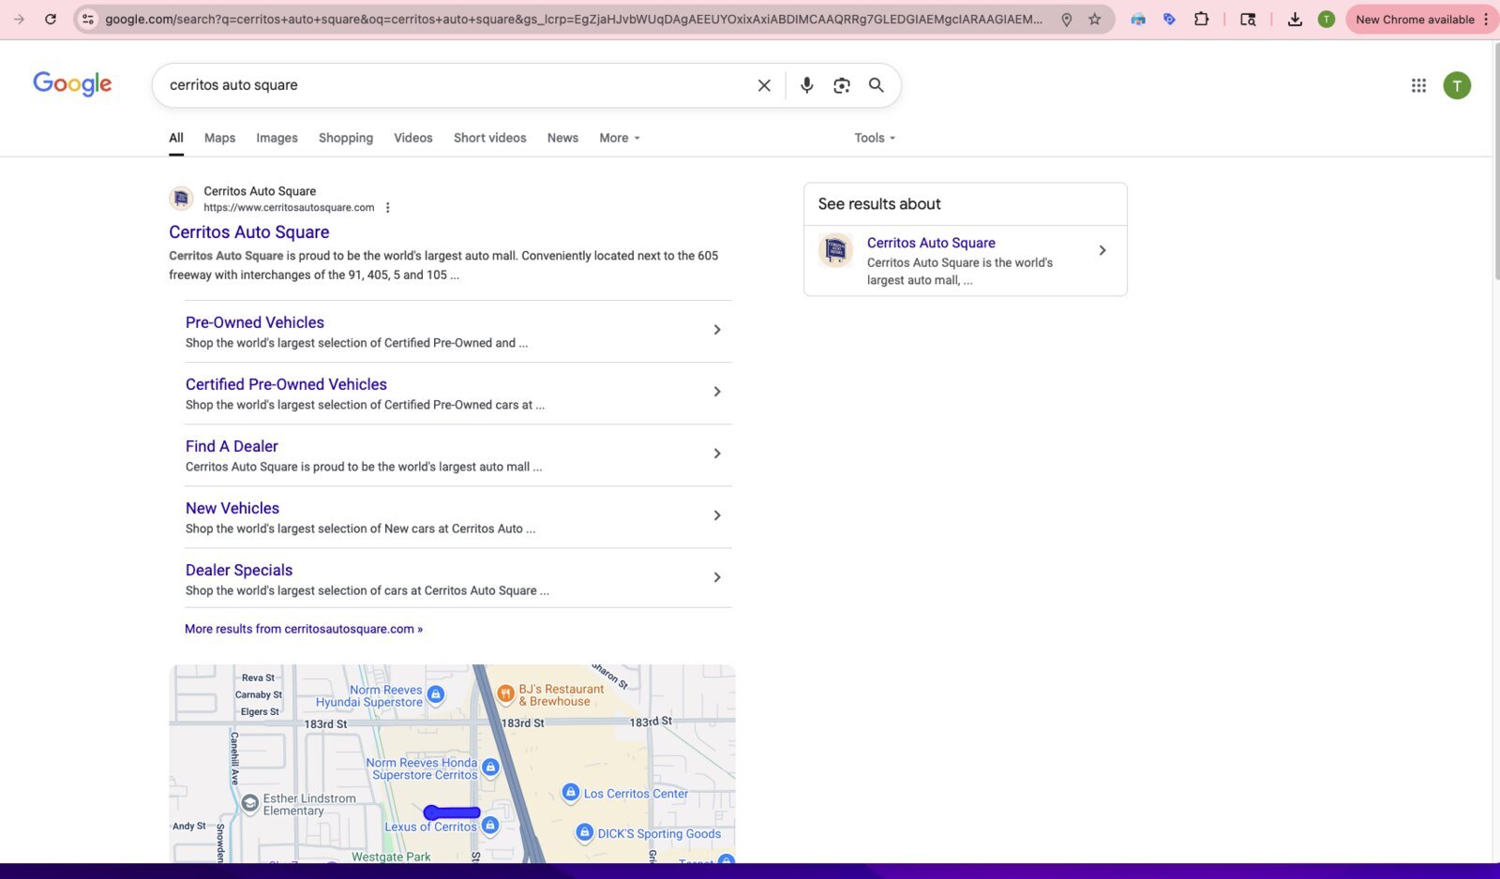Screen dimensions: 1500x879
Task: Open the More search filters dropdown
Action: [x=620, y=138]
